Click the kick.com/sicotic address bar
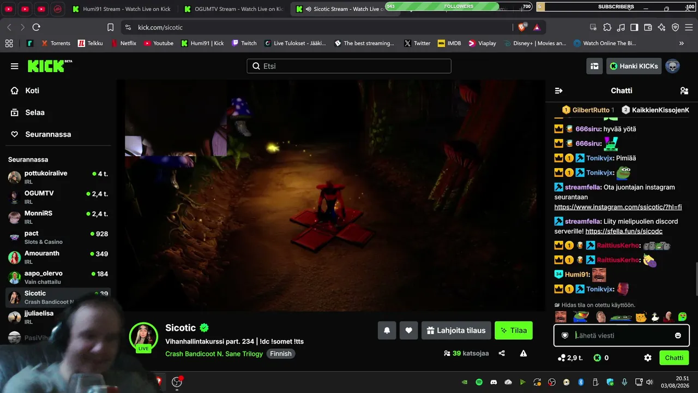Viewport: 698px width, 393px height. click(316, 27)
